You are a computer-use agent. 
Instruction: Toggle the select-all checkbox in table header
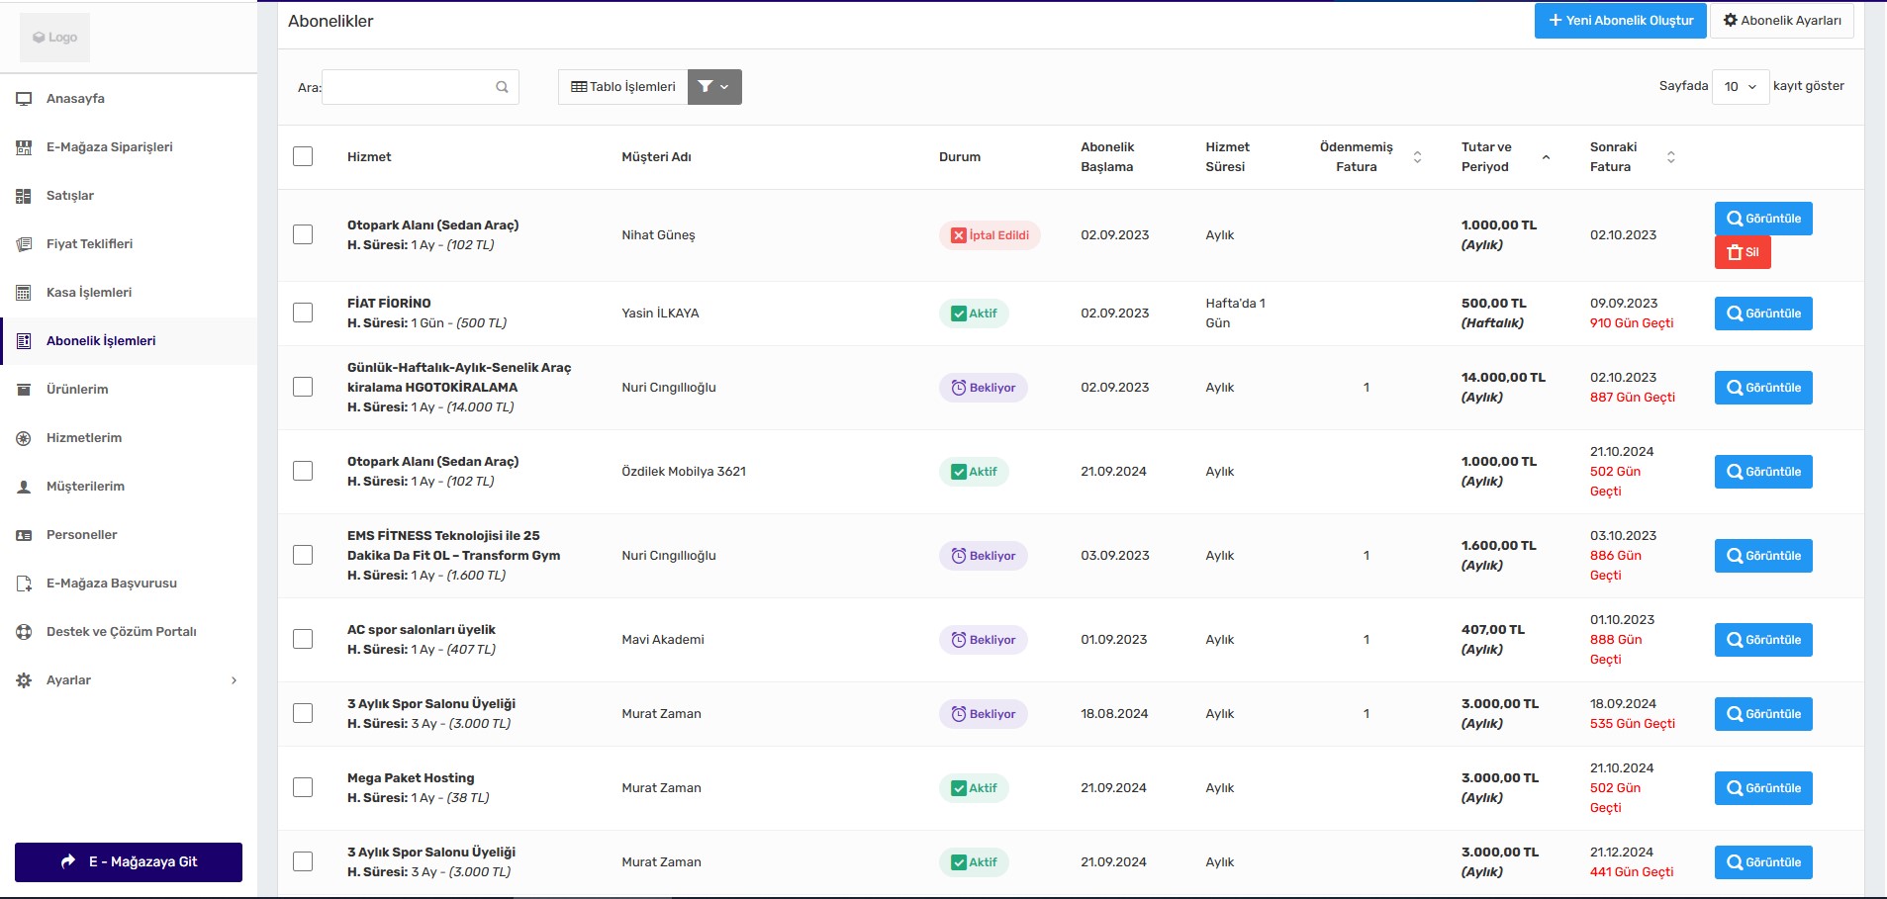(x=303, y=156)
